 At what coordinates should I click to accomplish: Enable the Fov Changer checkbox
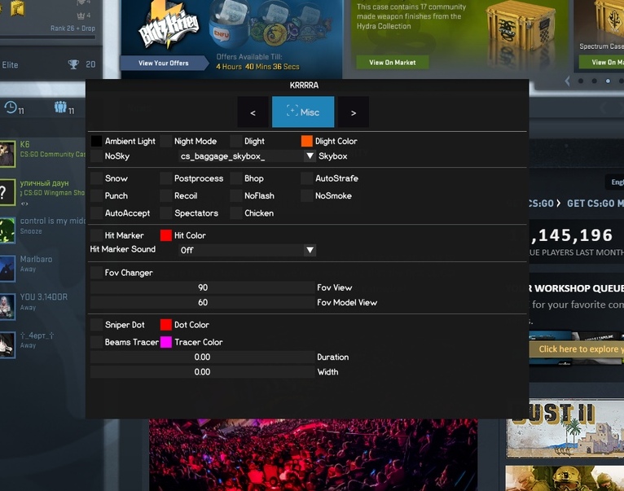click(x=97, y=273)
